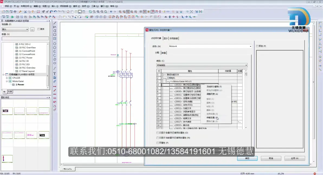The width and height of the screenshot is (323, 175).
Task: Choose 传输变量 from the context menu
Action: [212, 118]
